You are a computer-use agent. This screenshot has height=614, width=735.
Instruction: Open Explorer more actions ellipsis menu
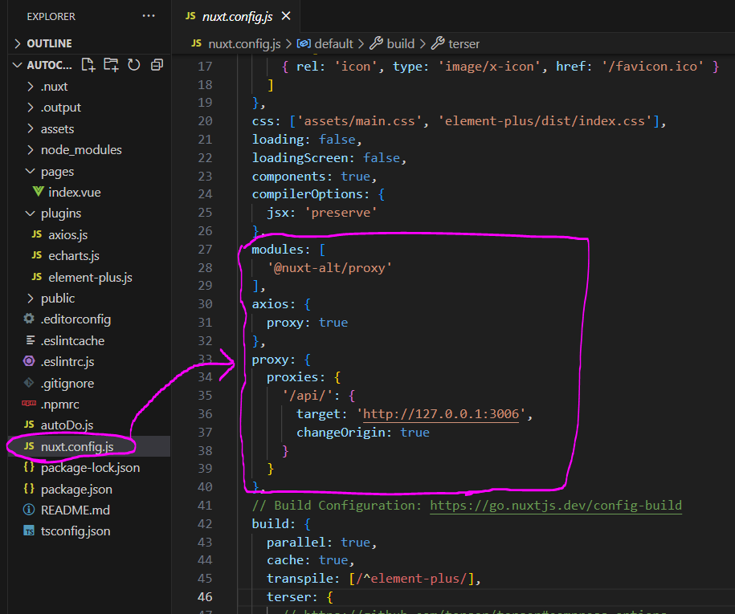(149, 16)
